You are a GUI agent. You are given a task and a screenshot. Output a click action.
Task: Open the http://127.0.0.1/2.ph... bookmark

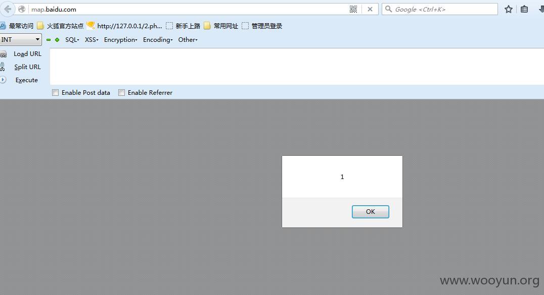coord(124,26)
